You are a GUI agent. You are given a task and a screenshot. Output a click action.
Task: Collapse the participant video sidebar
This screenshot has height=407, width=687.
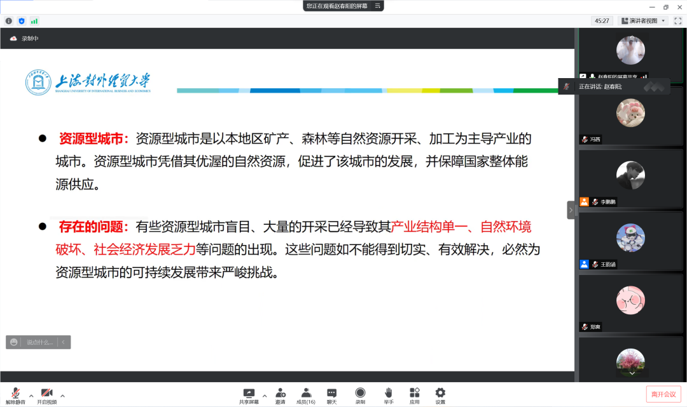tap(571, 210)
